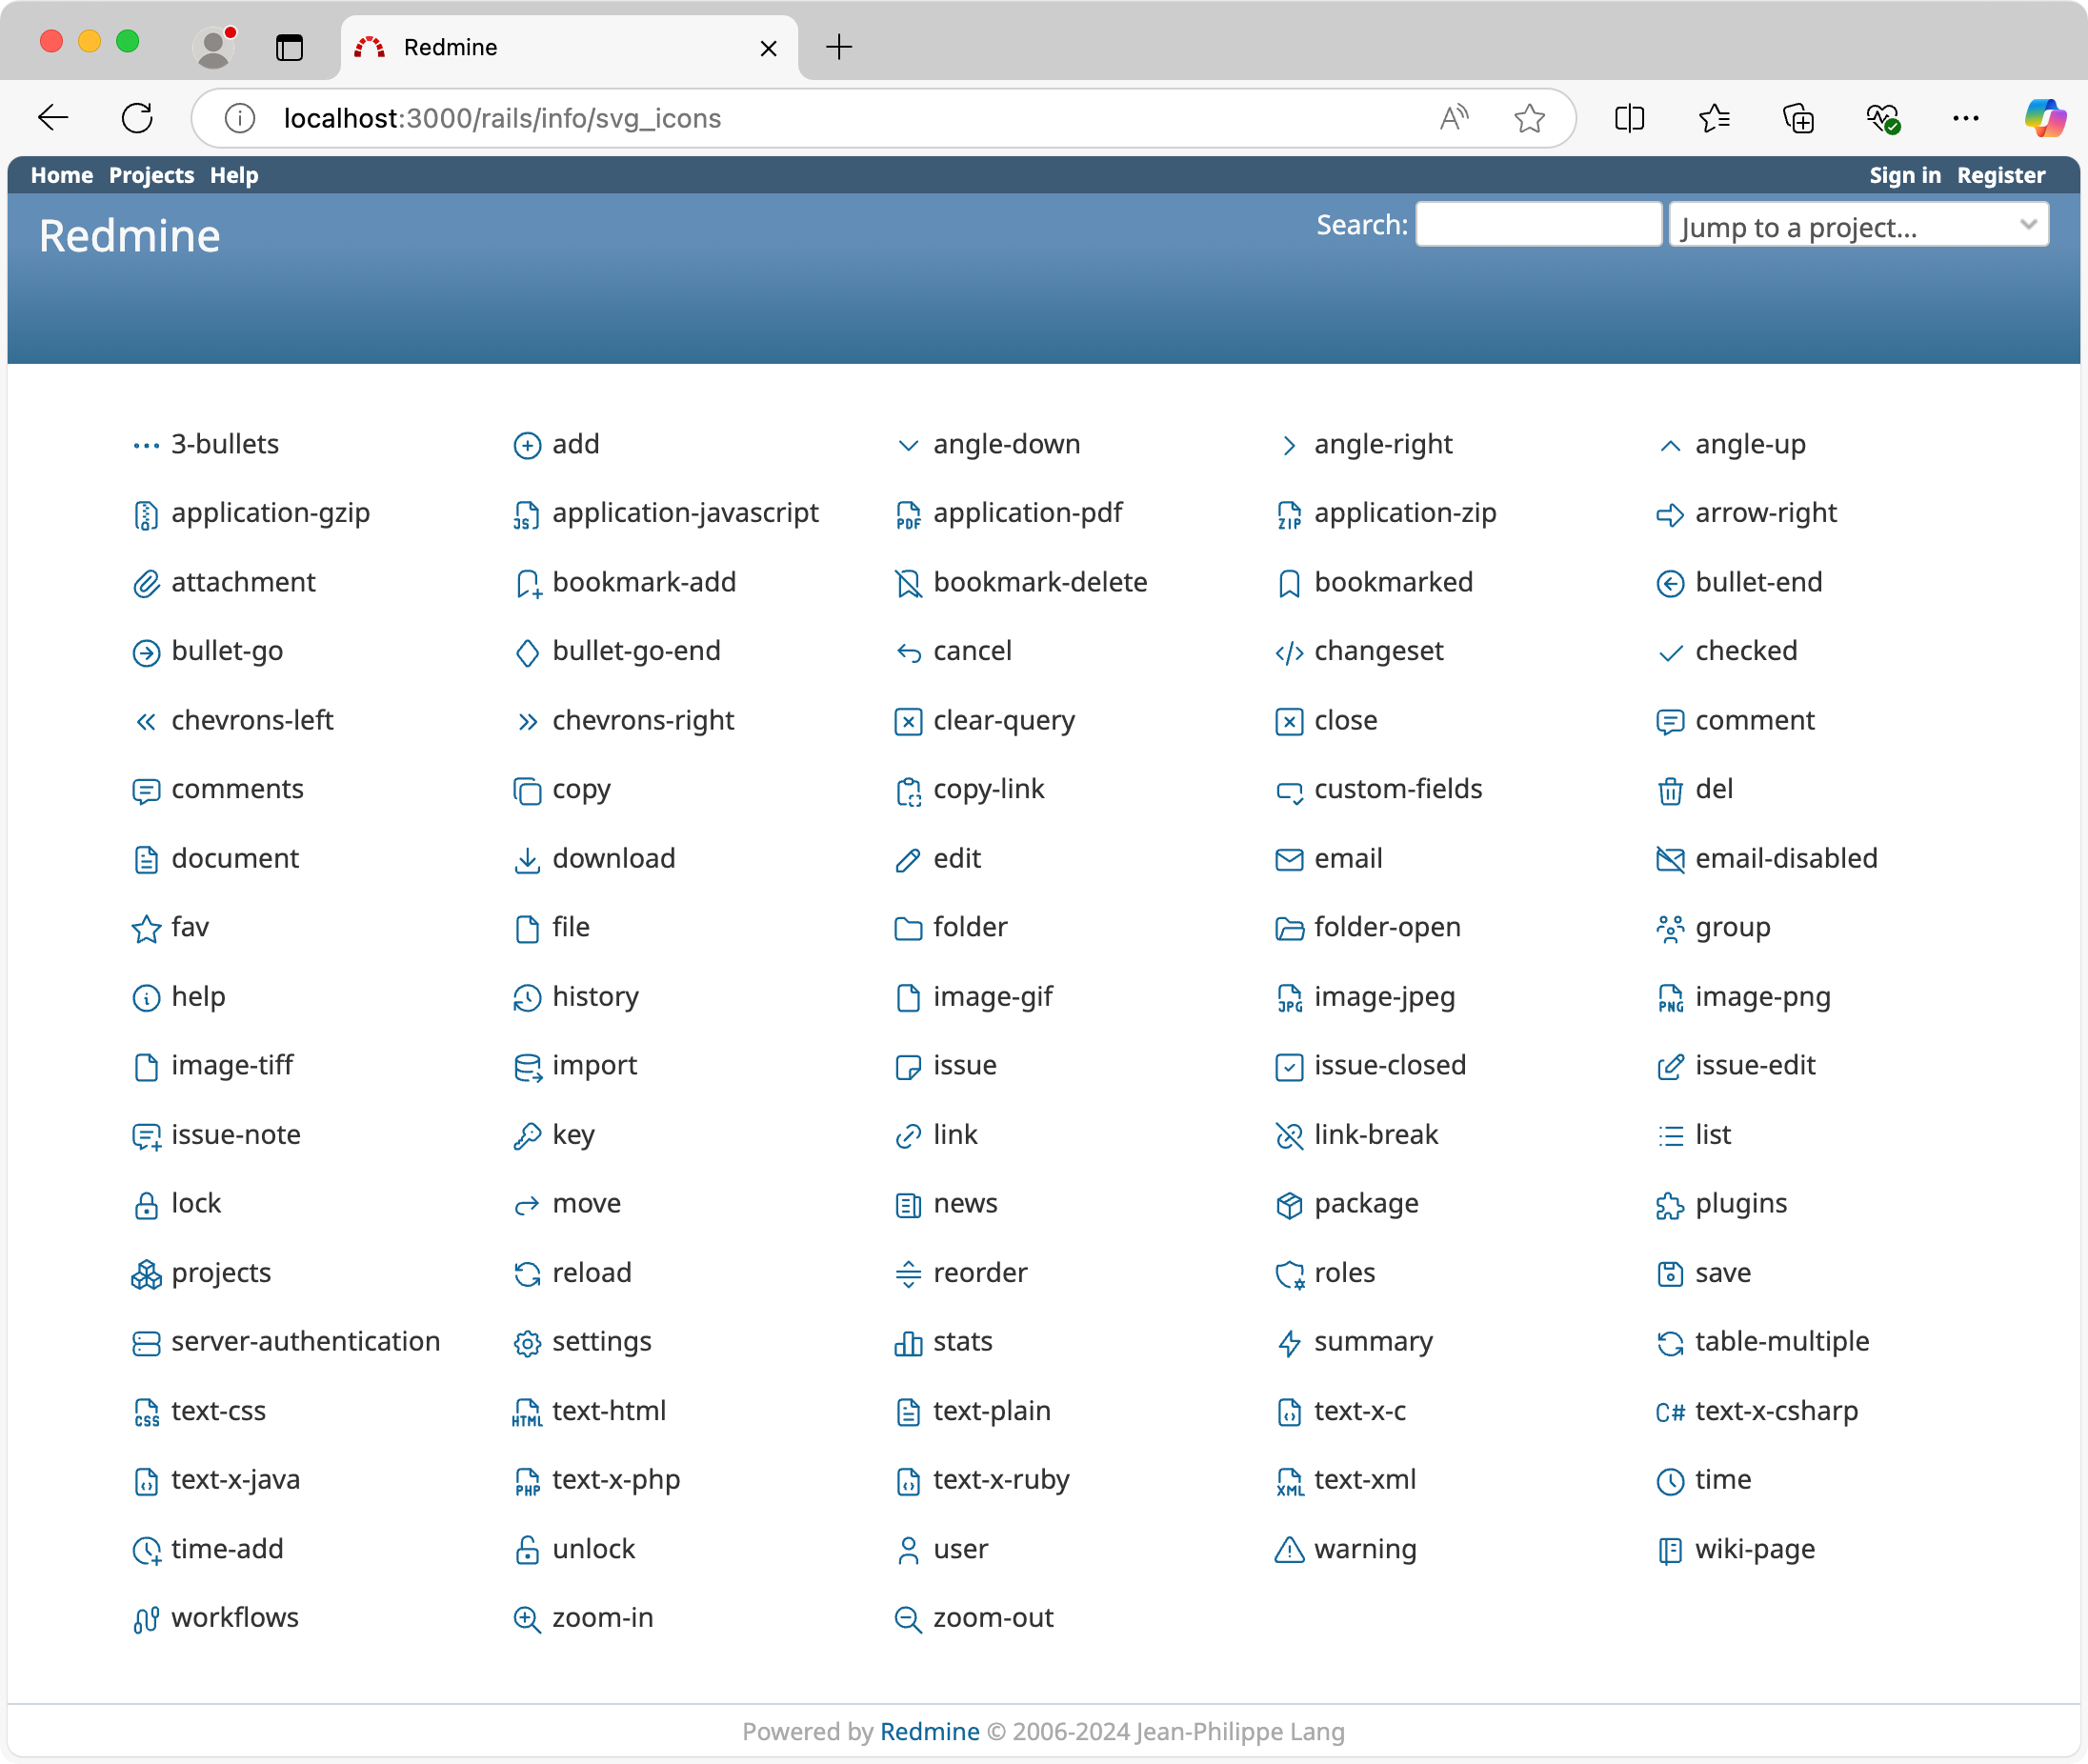Click the import database icon
The height and width of the screenshot is (1764, 2088).
(x=527, y=1067)
